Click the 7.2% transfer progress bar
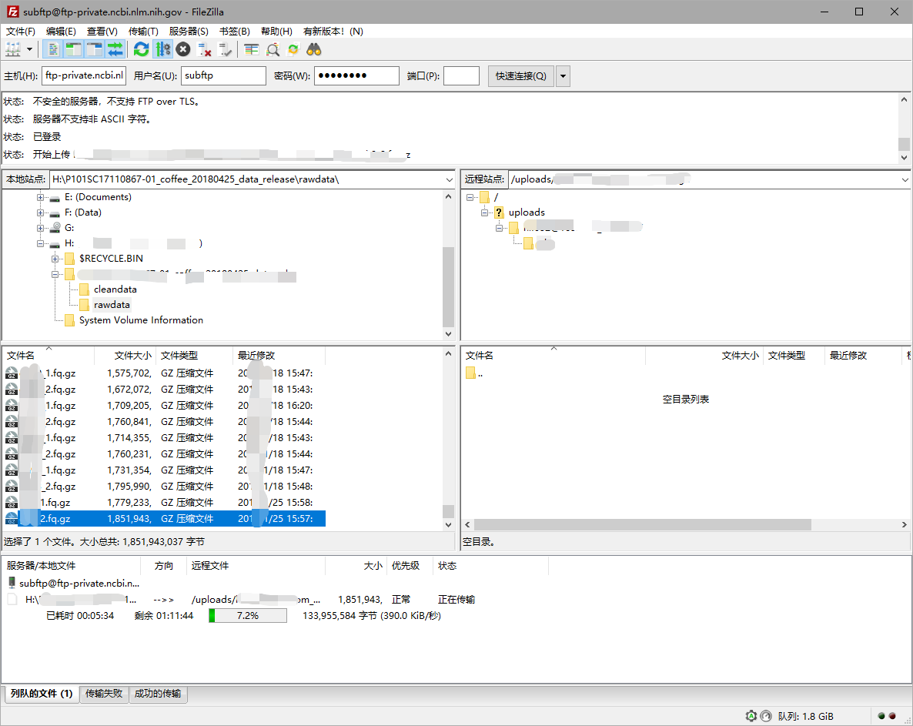Image resolution: width=913 pixels, height=726 pixels. pyautogui.click(x=247, y=615)
